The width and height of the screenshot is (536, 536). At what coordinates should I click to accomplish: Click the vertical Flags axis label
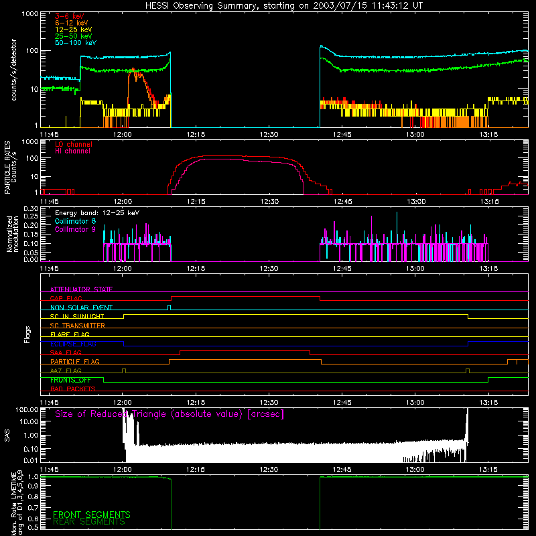point(27,334)
